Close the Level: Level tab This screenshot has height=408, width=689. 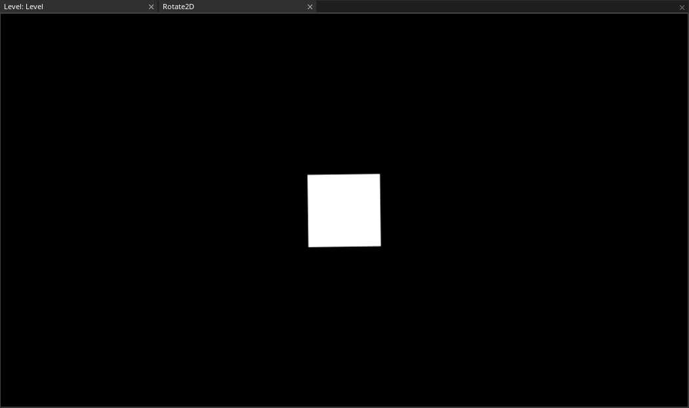(151, 7)
